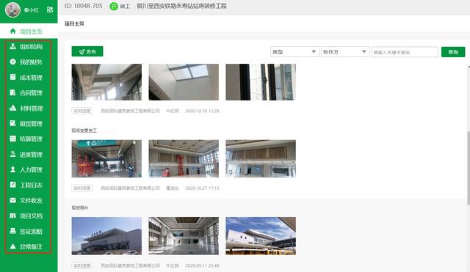This screenshot has height=272, width=470.
Task: Click the grid apps icon beside username
Action: [50, 10]
